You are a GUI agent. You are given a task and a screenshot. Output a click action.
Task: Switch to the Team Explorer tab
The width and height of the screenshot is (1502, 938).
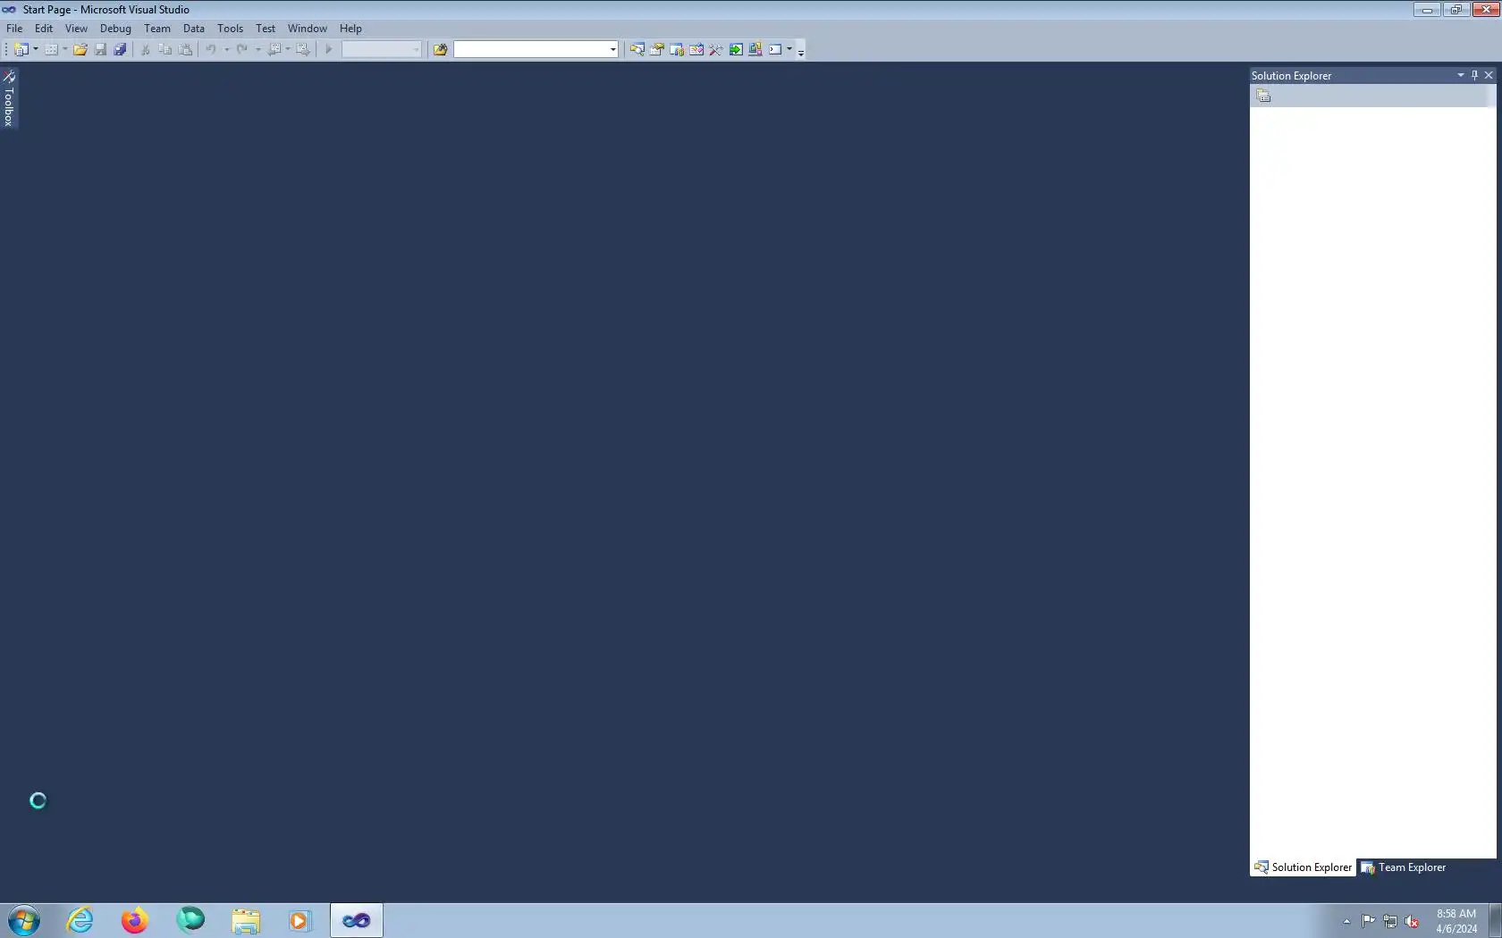(1404, 867)
